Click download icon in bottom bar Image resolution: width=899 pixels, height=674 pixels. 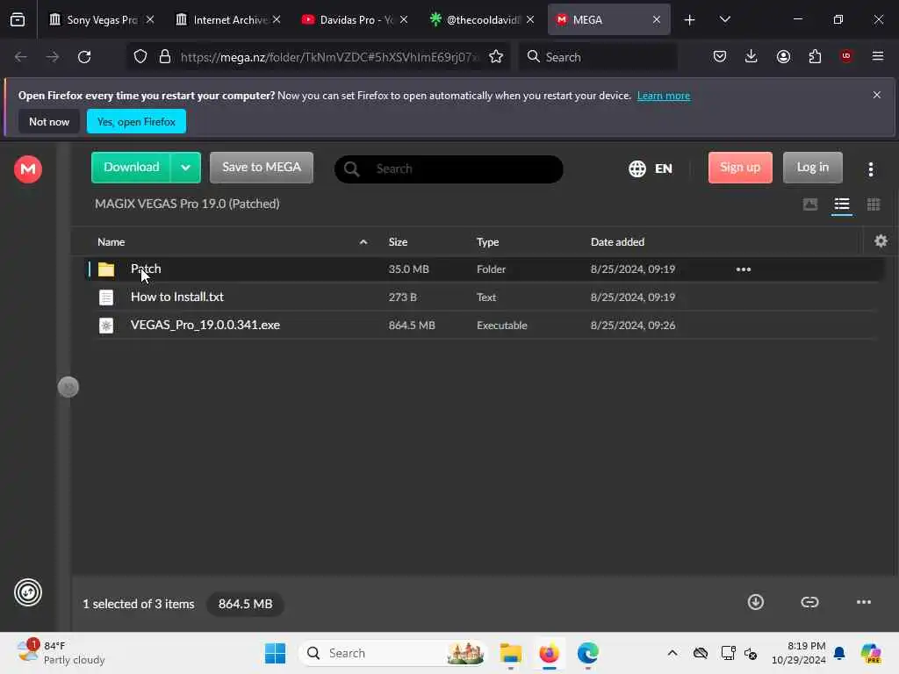tap(756, 602)
